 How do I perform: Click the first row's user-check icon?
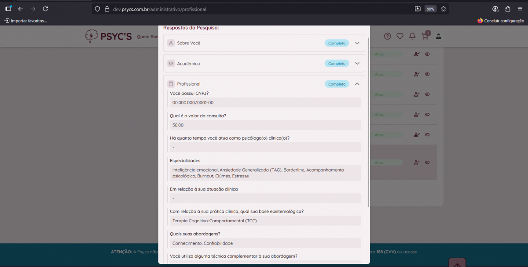[x=417, y=54]
